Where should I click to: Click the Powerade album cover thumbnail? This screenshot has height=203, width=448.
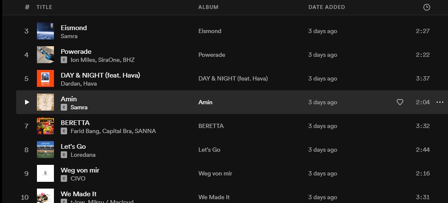coord(45,55)
